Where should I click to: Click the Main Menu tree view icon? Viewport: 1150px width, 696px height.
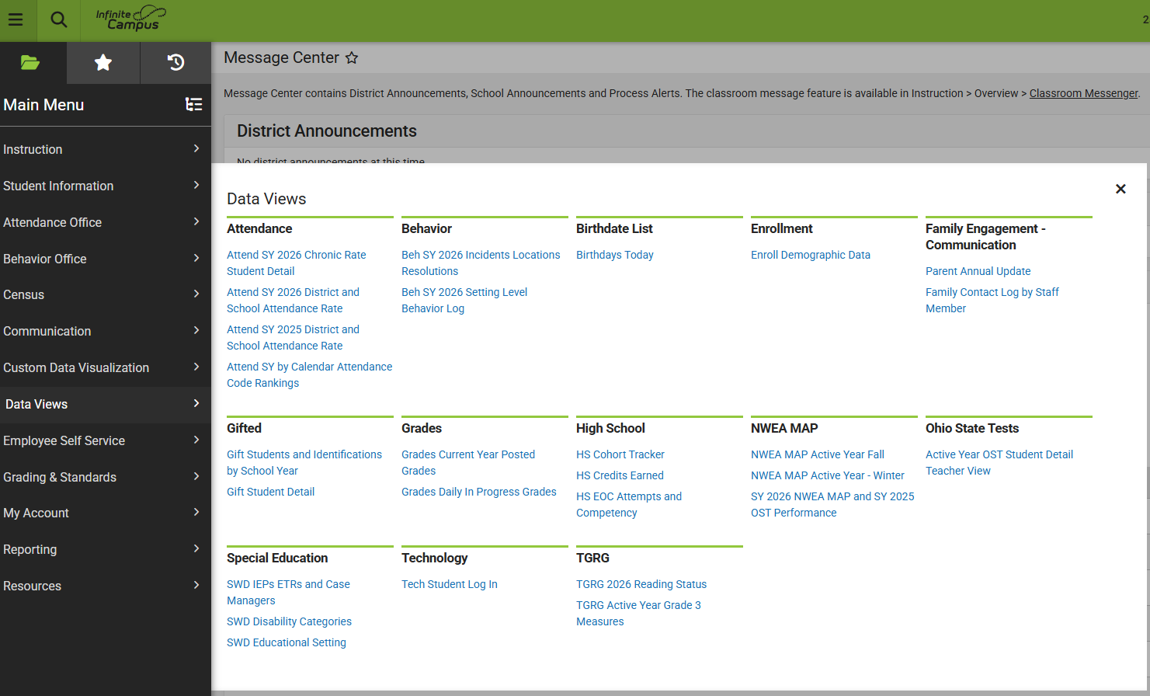tap(194, 104)
